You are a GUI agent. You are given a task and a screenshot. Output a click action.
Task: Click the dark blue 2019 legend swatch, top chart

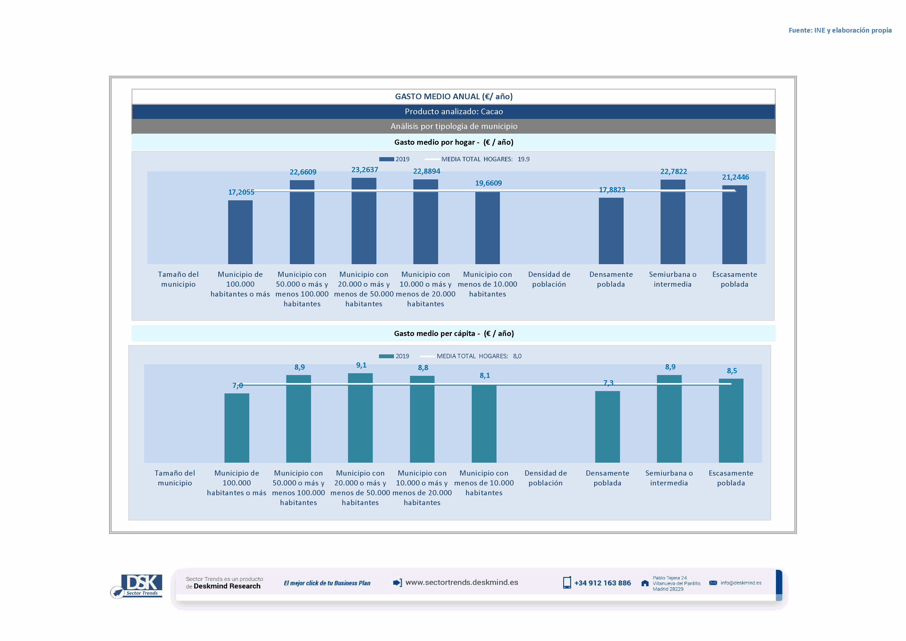386,159
